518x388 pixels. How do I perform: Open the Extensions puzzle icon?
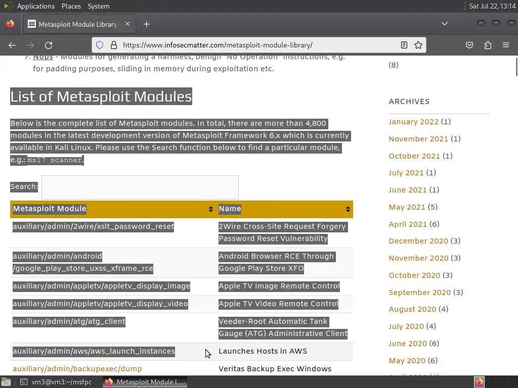coord(488,45)
